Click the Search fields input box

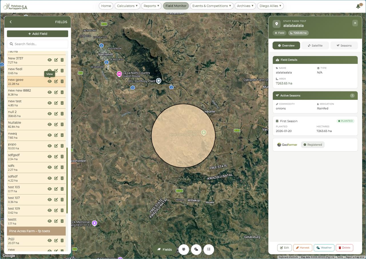(37, 44)
